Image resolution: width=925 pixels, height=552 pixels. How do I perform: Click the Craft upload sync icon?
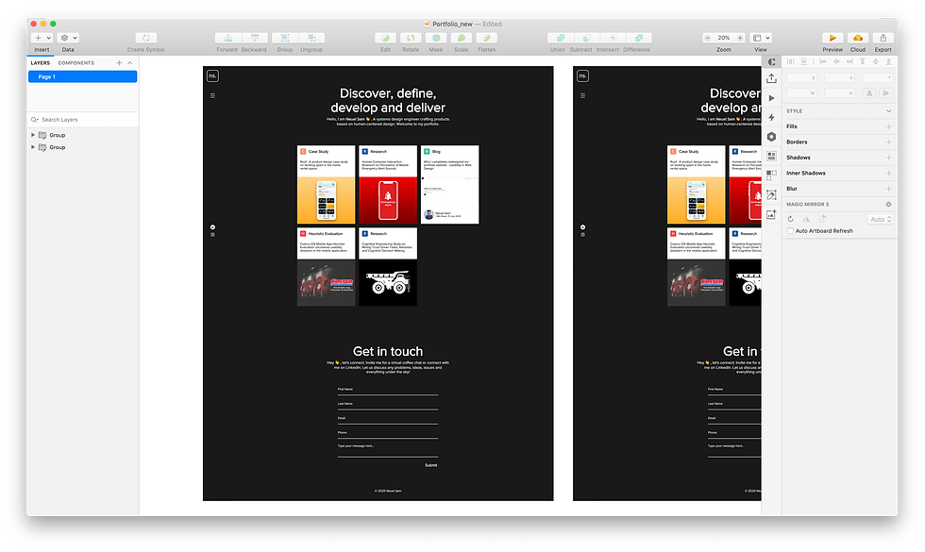click(771, 78)
